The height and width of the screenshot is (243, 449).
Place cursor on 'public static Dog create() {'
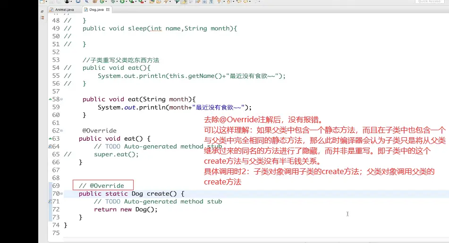(x=131, y=194)
